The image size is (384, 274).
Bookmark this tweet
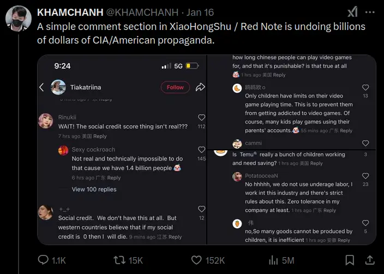pyautogui.click(x=349, y=260)
